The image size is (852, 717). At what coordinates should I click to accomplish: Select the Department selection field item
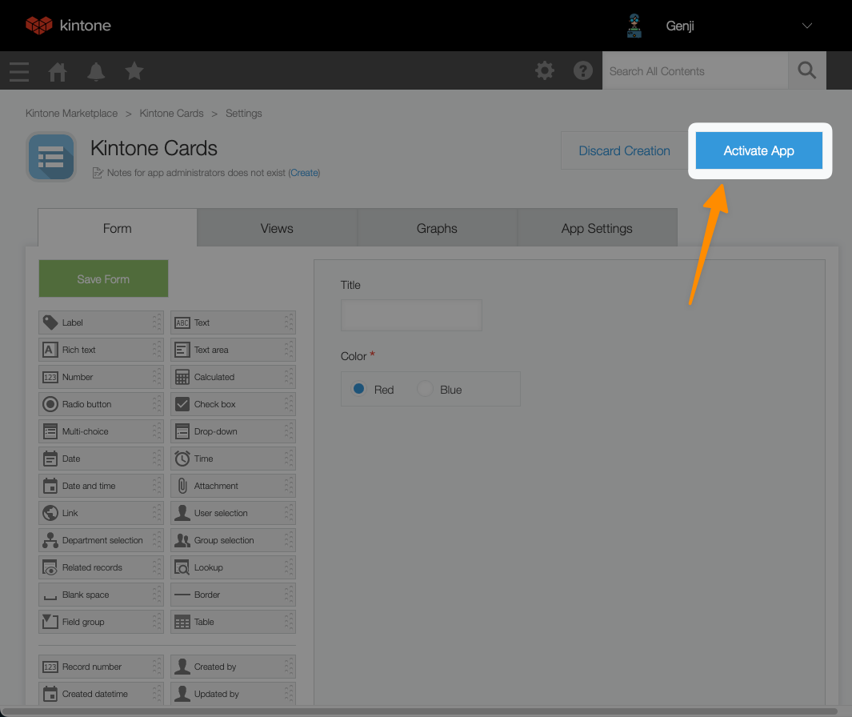click(101, 540)
